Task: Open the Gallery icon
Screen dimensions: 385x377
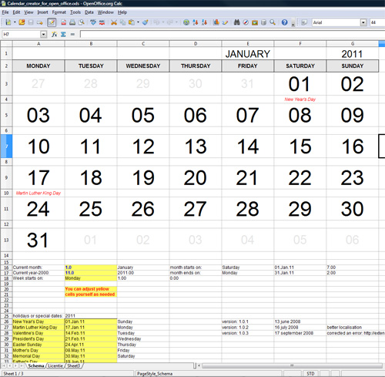Action: [x=255, y=22]
